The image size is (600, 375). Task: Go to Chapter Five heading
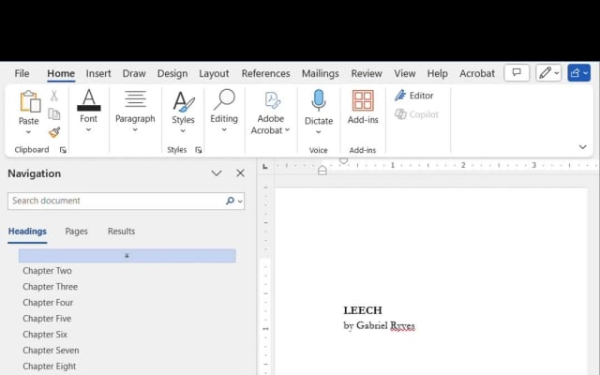[x=47, y=319]
